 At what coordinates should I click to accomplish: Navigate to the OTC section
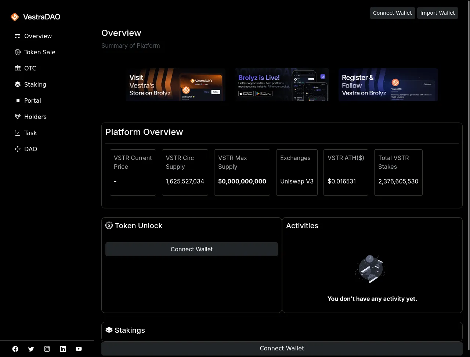pyautogui.click(x=30, y=68)
